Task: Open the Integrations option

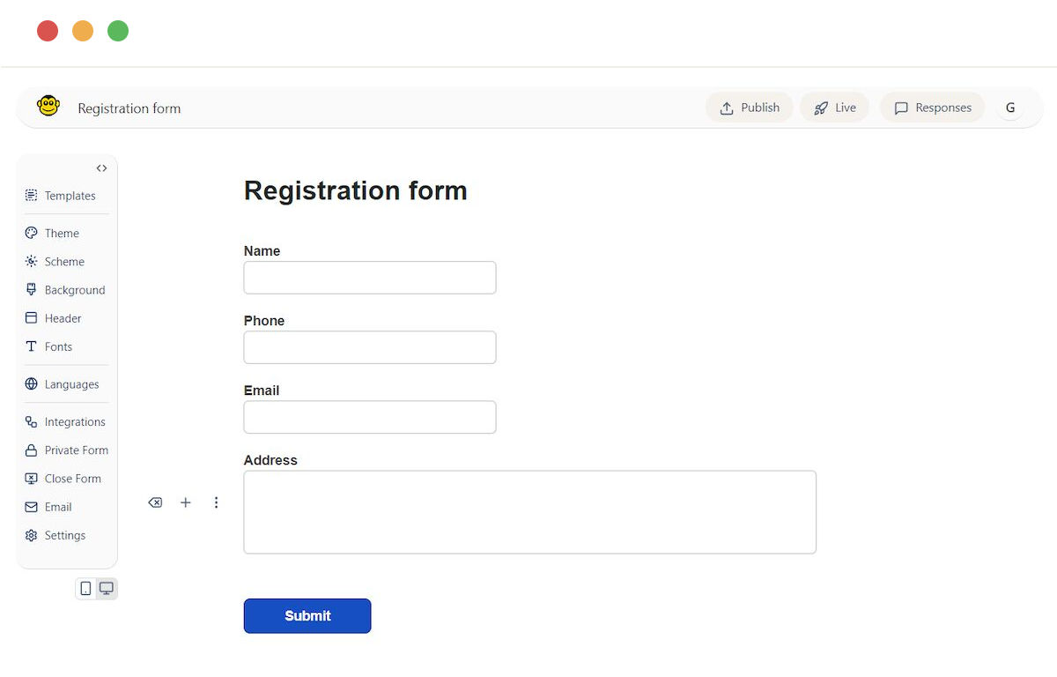Action: click(65, 422)
